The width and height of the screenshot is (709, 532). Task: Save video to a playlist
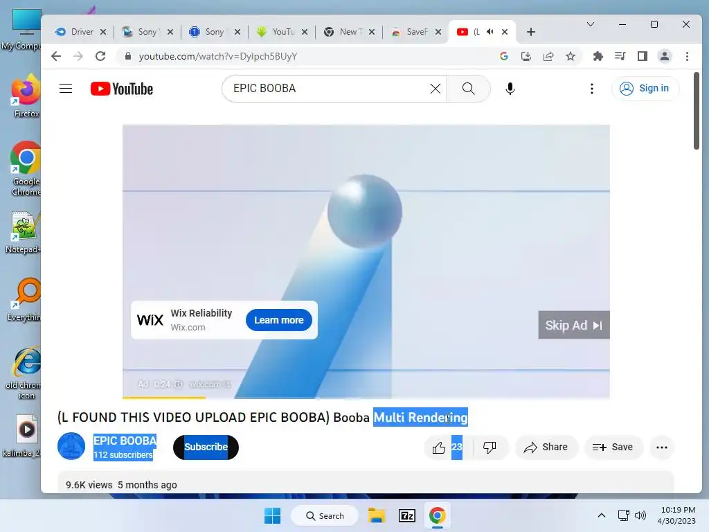click(x=613, y=447)
